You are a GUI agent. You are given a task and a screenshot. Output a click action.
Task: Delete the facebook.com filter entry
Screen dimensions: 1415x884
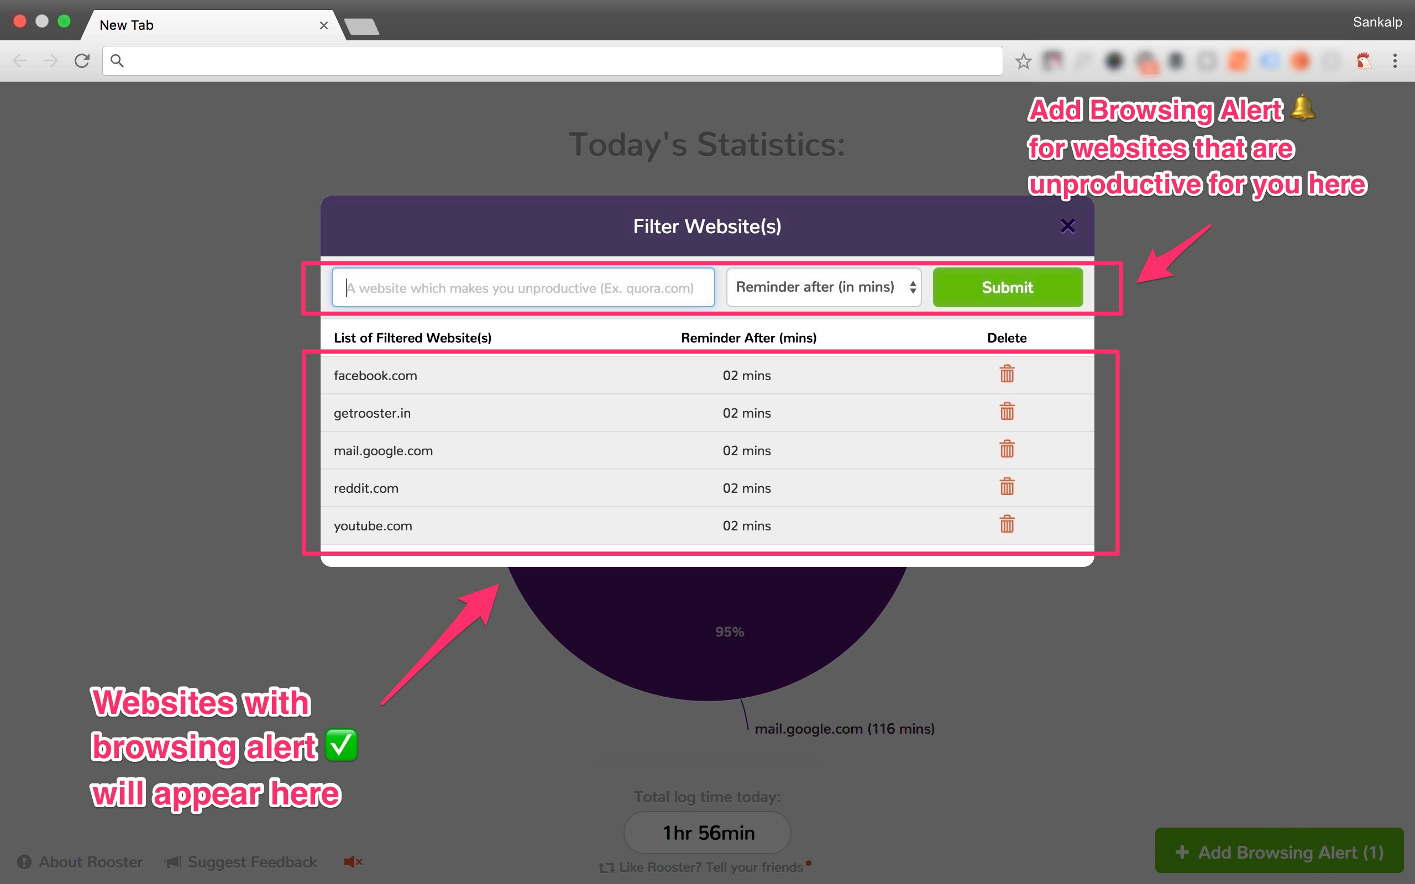pyautogui.click(x=1007, y=374)
